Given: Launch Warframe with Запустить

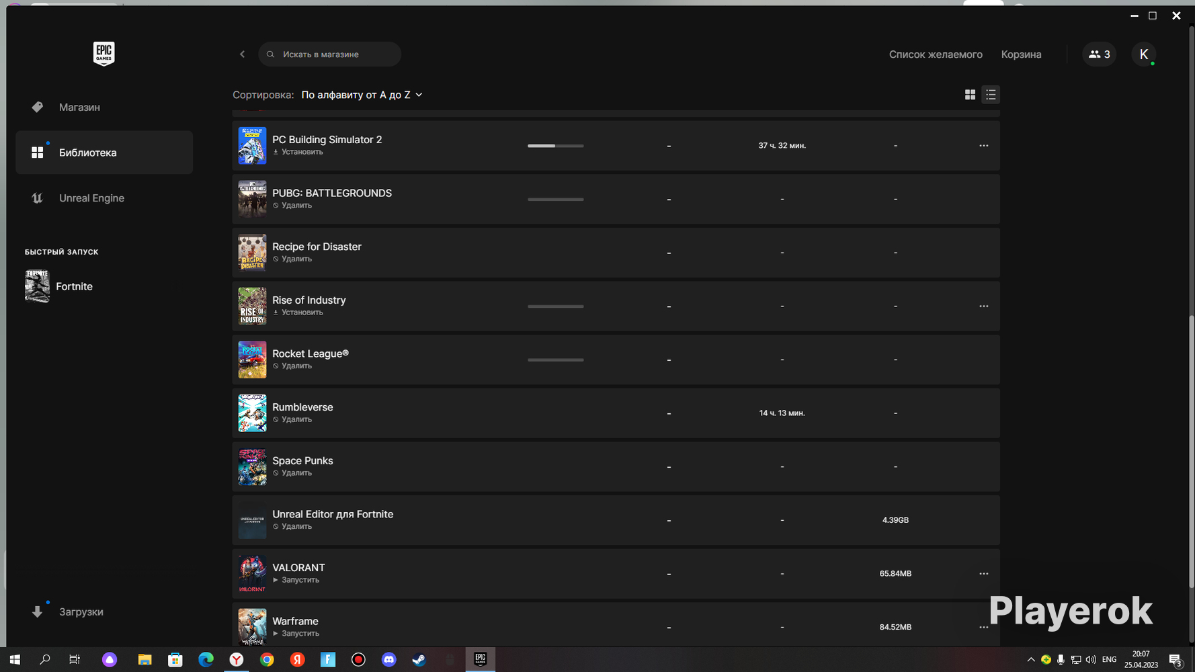Looking at the screenshot, I should tap(296, 634).
